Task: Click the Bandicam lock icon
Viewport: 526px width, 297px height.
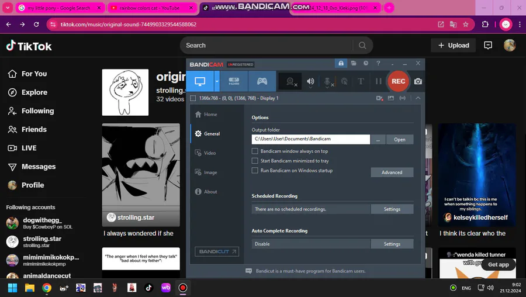Action: tap(341, 63)
